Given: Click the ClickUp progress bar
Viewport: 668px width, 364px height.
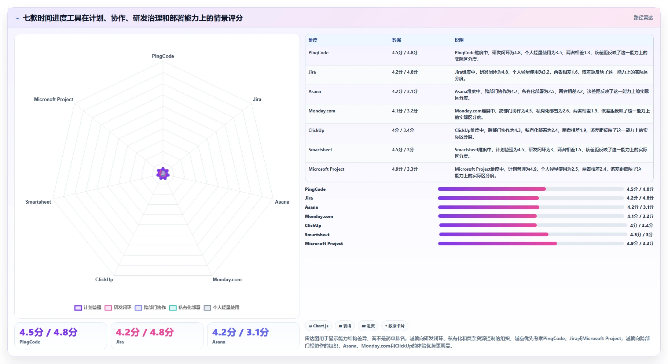Looking at the screenshot, I should pos(533,226).
